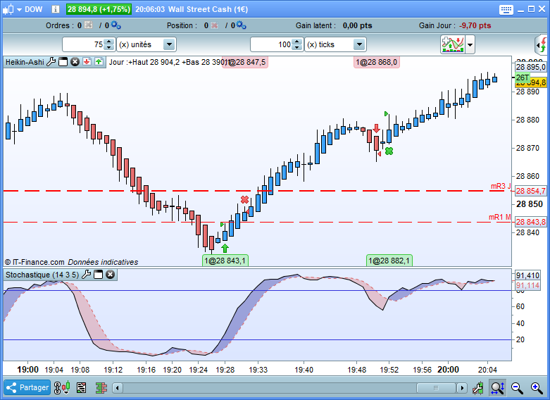Increase the 75 quantity with up stepper
The image size is (550, 400).
109,42
